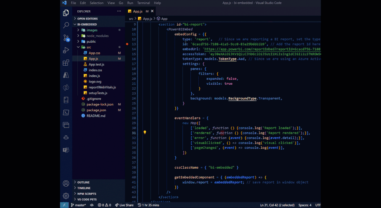Click the lightbulb code action on line 31

coord(145,132)
